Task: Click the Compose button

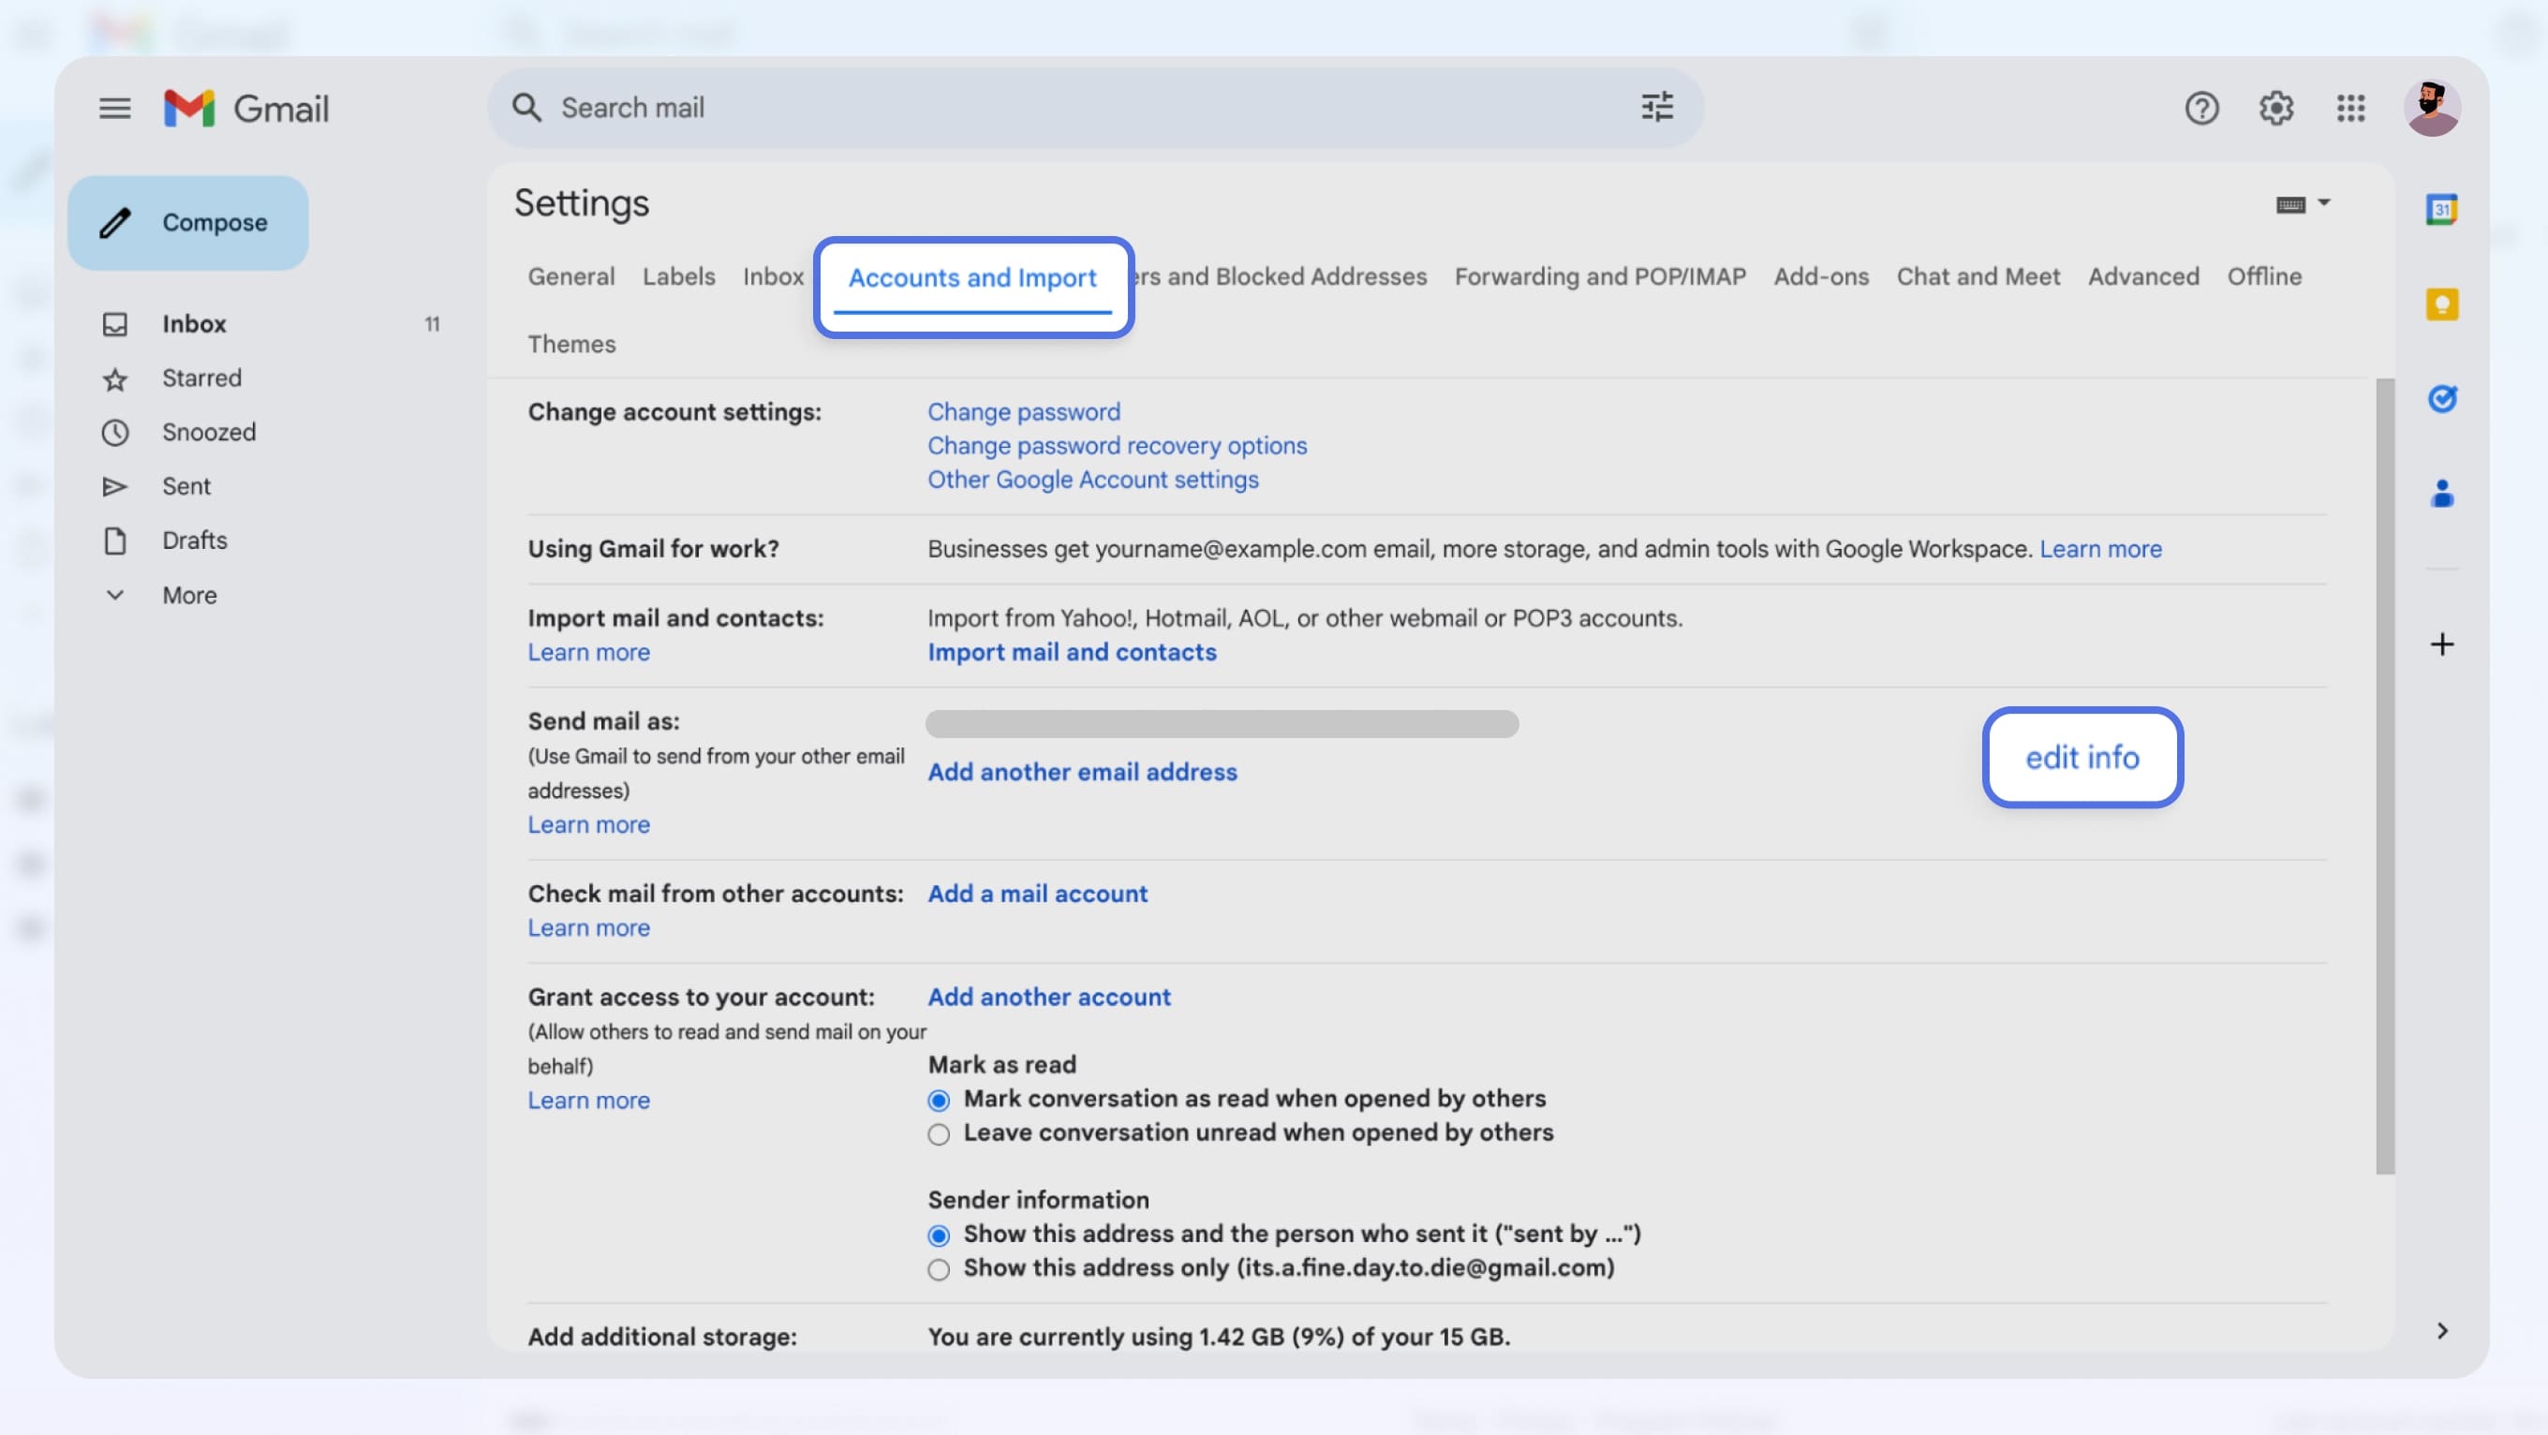Action: click(x=188, y=223)
